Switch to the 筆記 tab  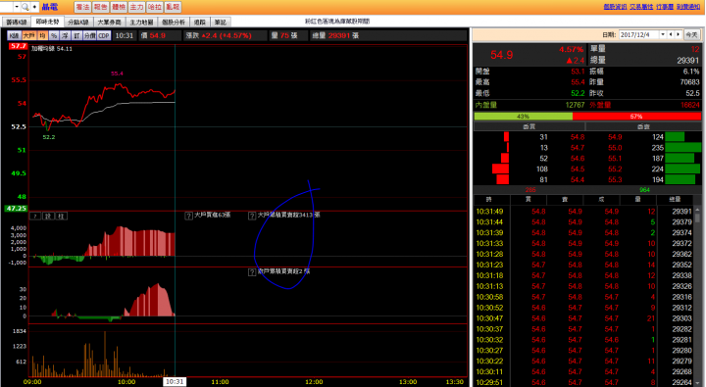[221, 23]
